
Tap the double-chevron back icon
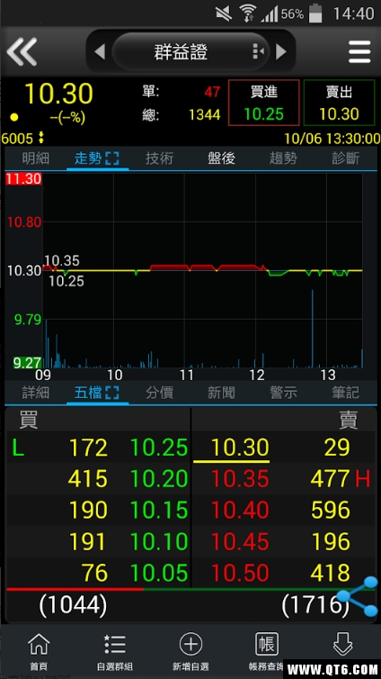pos(22,52)
